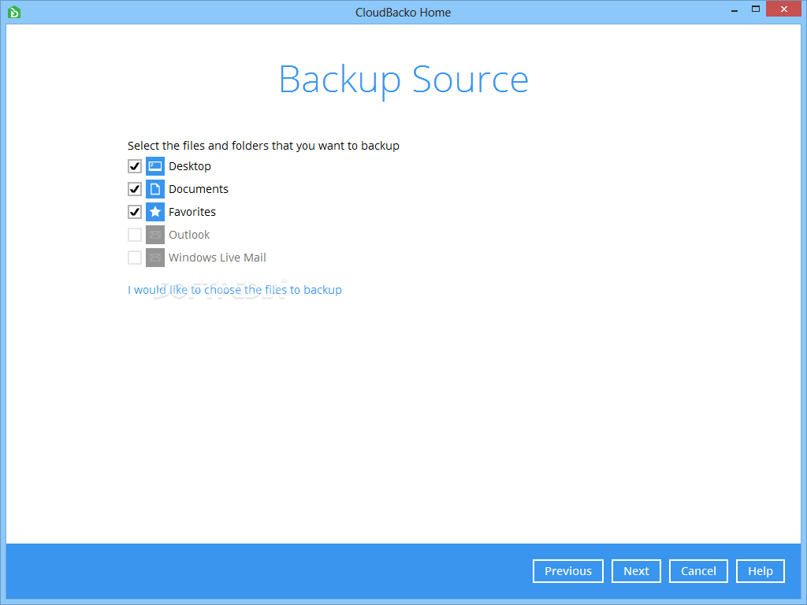Click the Outlook label text

pos(189,235)
